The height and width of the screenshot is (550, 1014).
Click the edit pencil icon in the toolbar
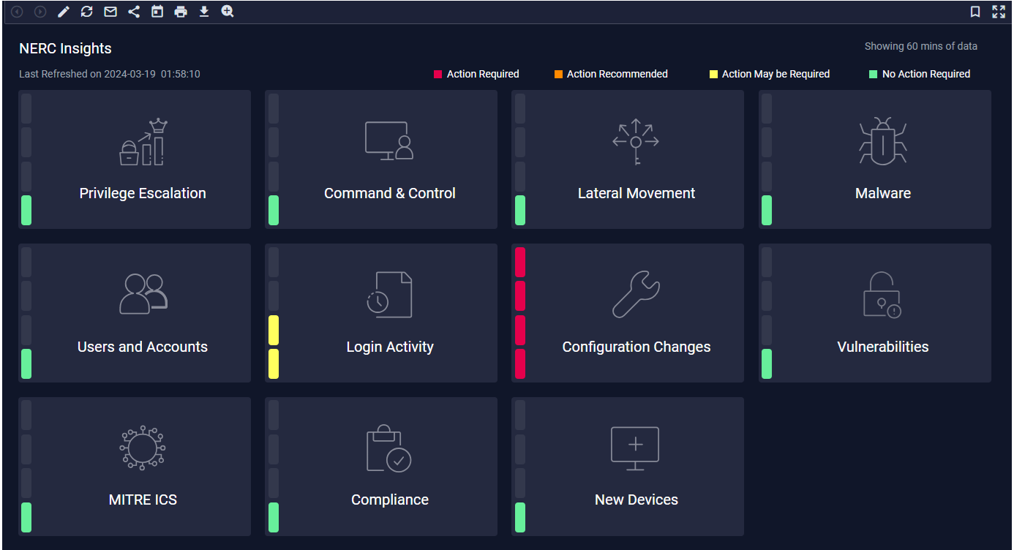point(63,12)
